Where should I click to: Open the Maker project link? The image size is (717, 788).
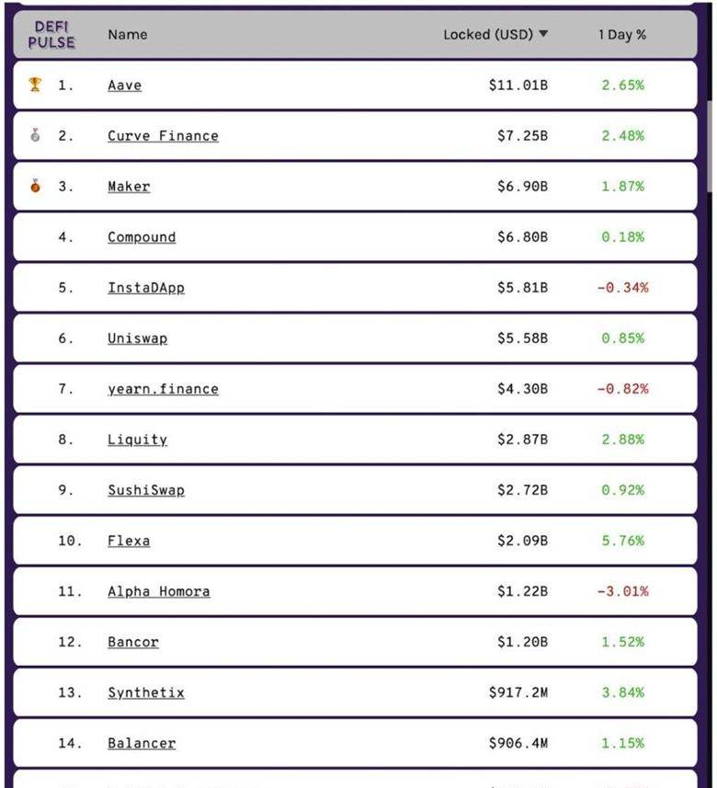(129, 187)
